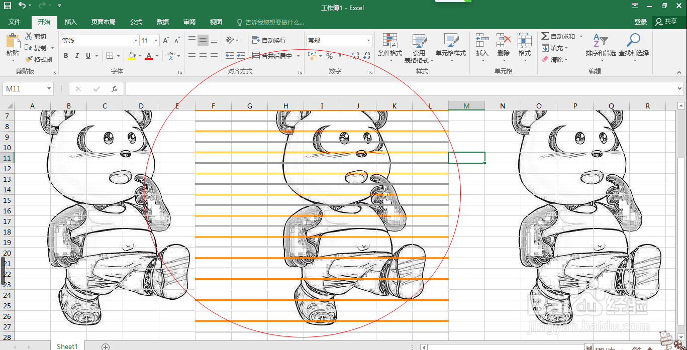Viewport: 687px width, 350px height.
Task: Open the Merge and Center dropdown arrow
Action: [298, 56]
